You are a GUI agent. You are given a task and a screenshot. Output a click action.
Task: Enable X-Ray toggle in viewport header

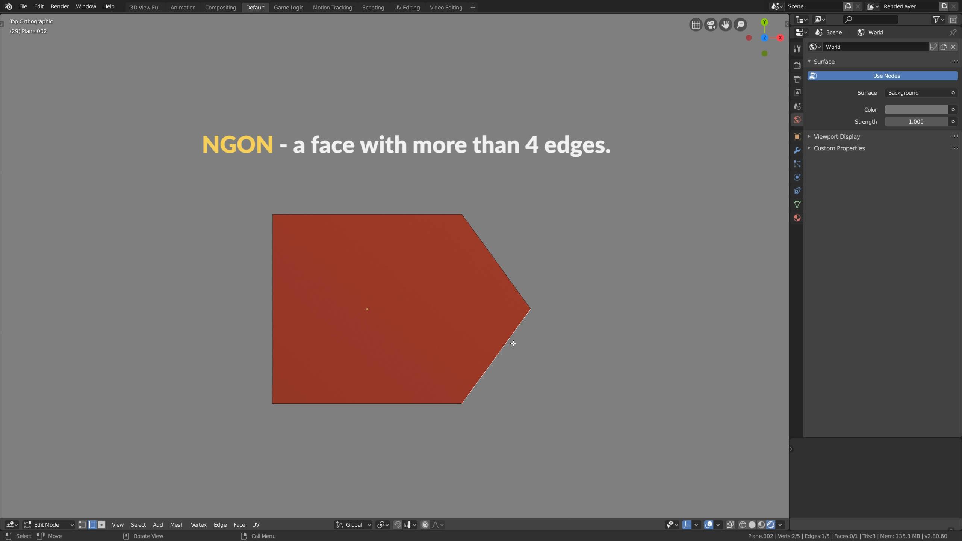[730, 525]
